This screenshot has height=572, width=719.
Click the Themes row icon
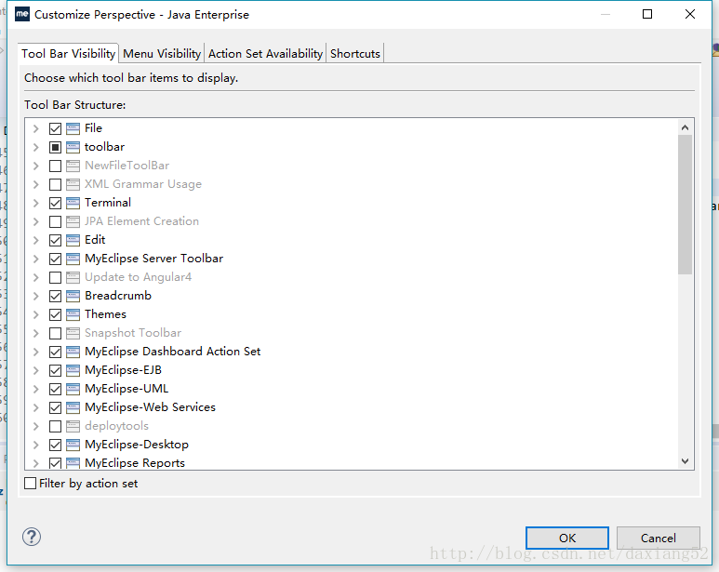point(73,315)
